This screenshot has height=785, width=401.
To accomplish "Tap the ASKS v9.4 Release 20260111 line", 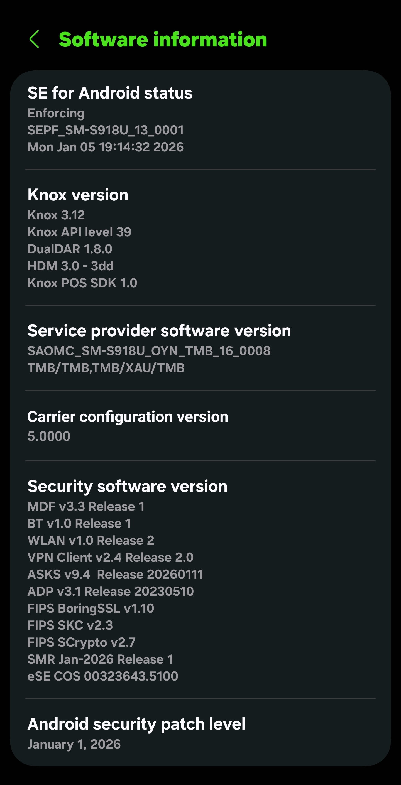I will pyautogui.click(x=115, y=575).
